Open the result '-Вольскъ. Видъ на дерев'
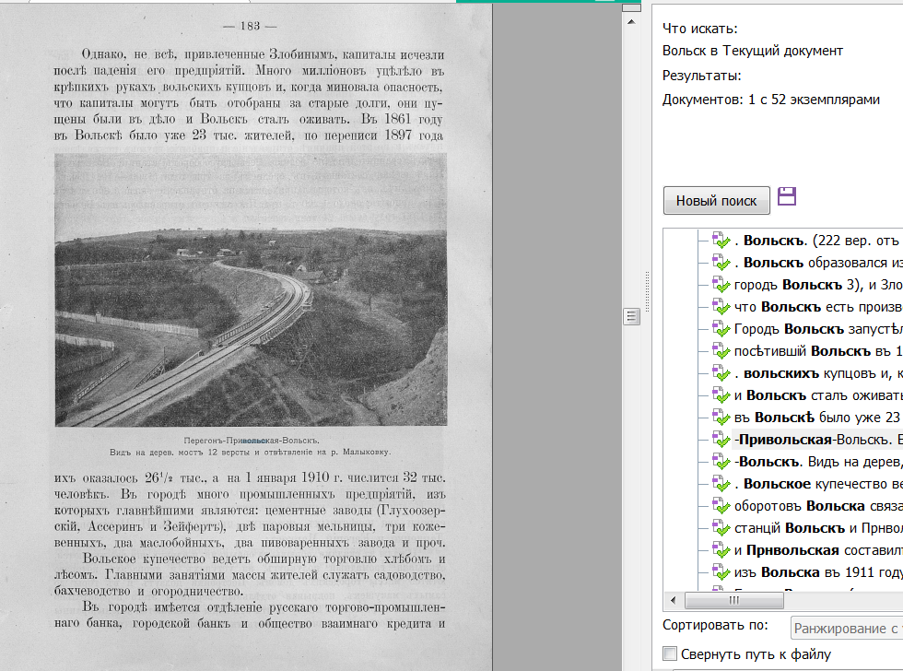This screenshot has width=903, height=671. click(818, 462)
